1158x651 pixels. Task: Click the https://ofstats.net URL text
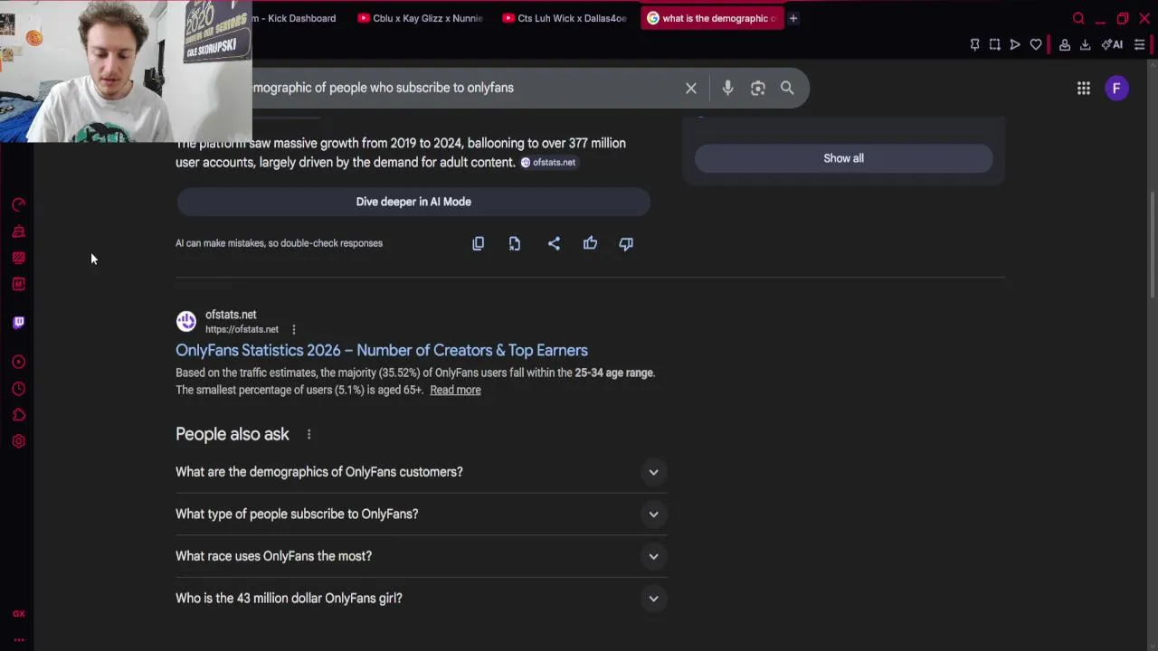click(242, 329)
